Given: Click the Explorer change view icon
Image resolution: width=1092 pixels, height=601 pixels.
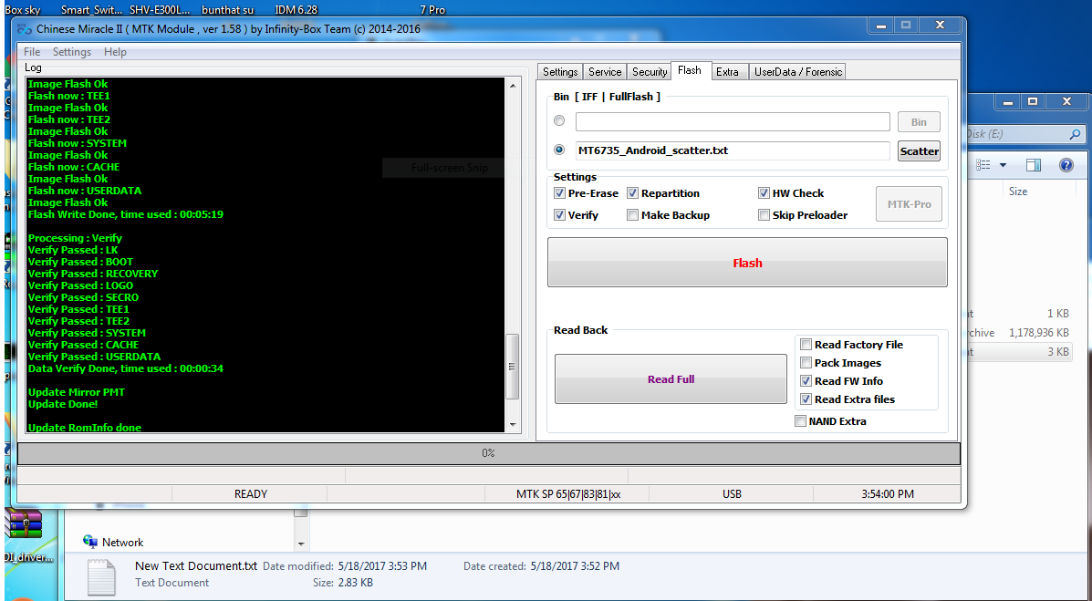Looking at the screenshot, I should click(983, 165).
